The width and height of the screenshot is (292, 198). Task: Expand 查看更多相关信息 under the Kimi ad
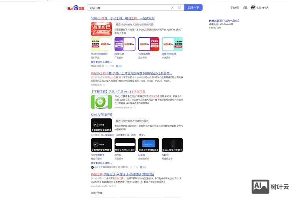pos(101,163)
